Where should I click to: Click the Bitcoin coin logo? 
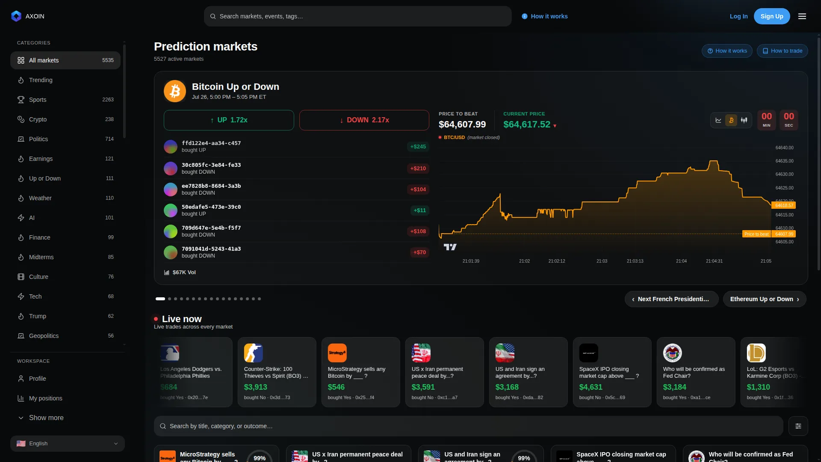click(175, 91)
